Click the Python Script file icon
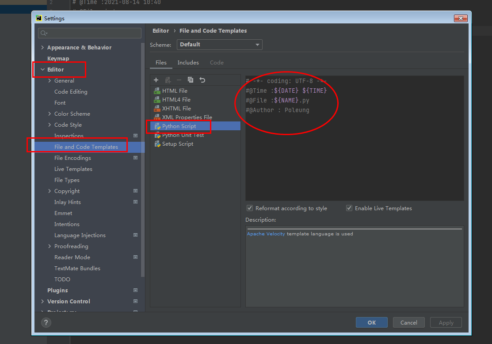 (x=157, y=126)
